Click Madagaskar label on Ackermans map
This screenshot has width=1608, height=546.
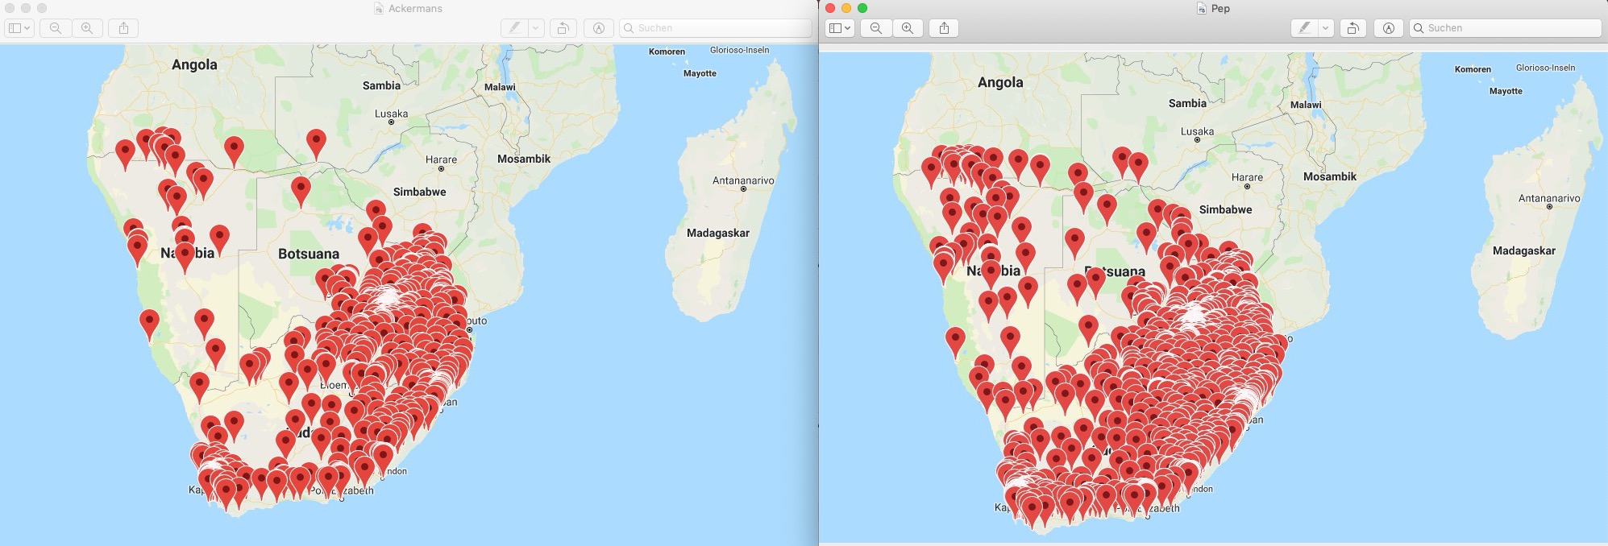tap(718, 233)
